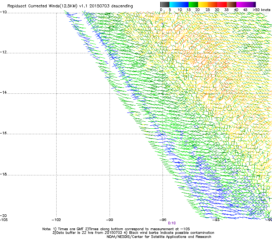
Task: Click the '-18' latitude axis label
Action: click(x=3, y=174)
